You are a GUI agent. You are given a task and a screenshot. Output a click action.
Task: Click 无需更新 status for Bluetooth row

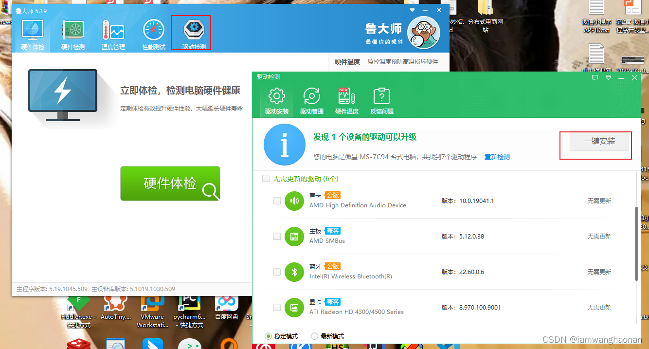[x=599, y=272]
